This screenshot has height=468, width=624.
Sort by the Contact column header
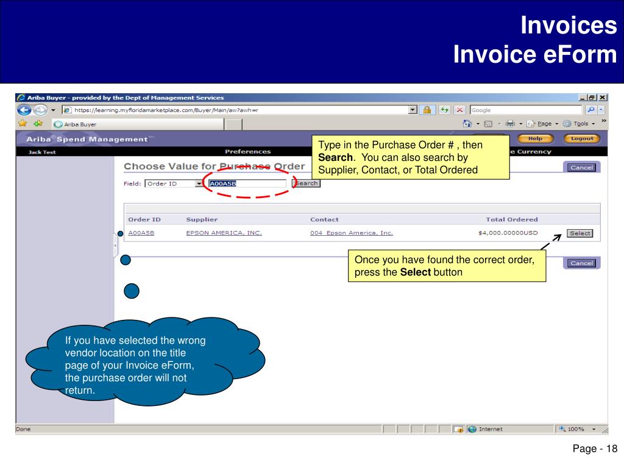[x=324, y=219]
